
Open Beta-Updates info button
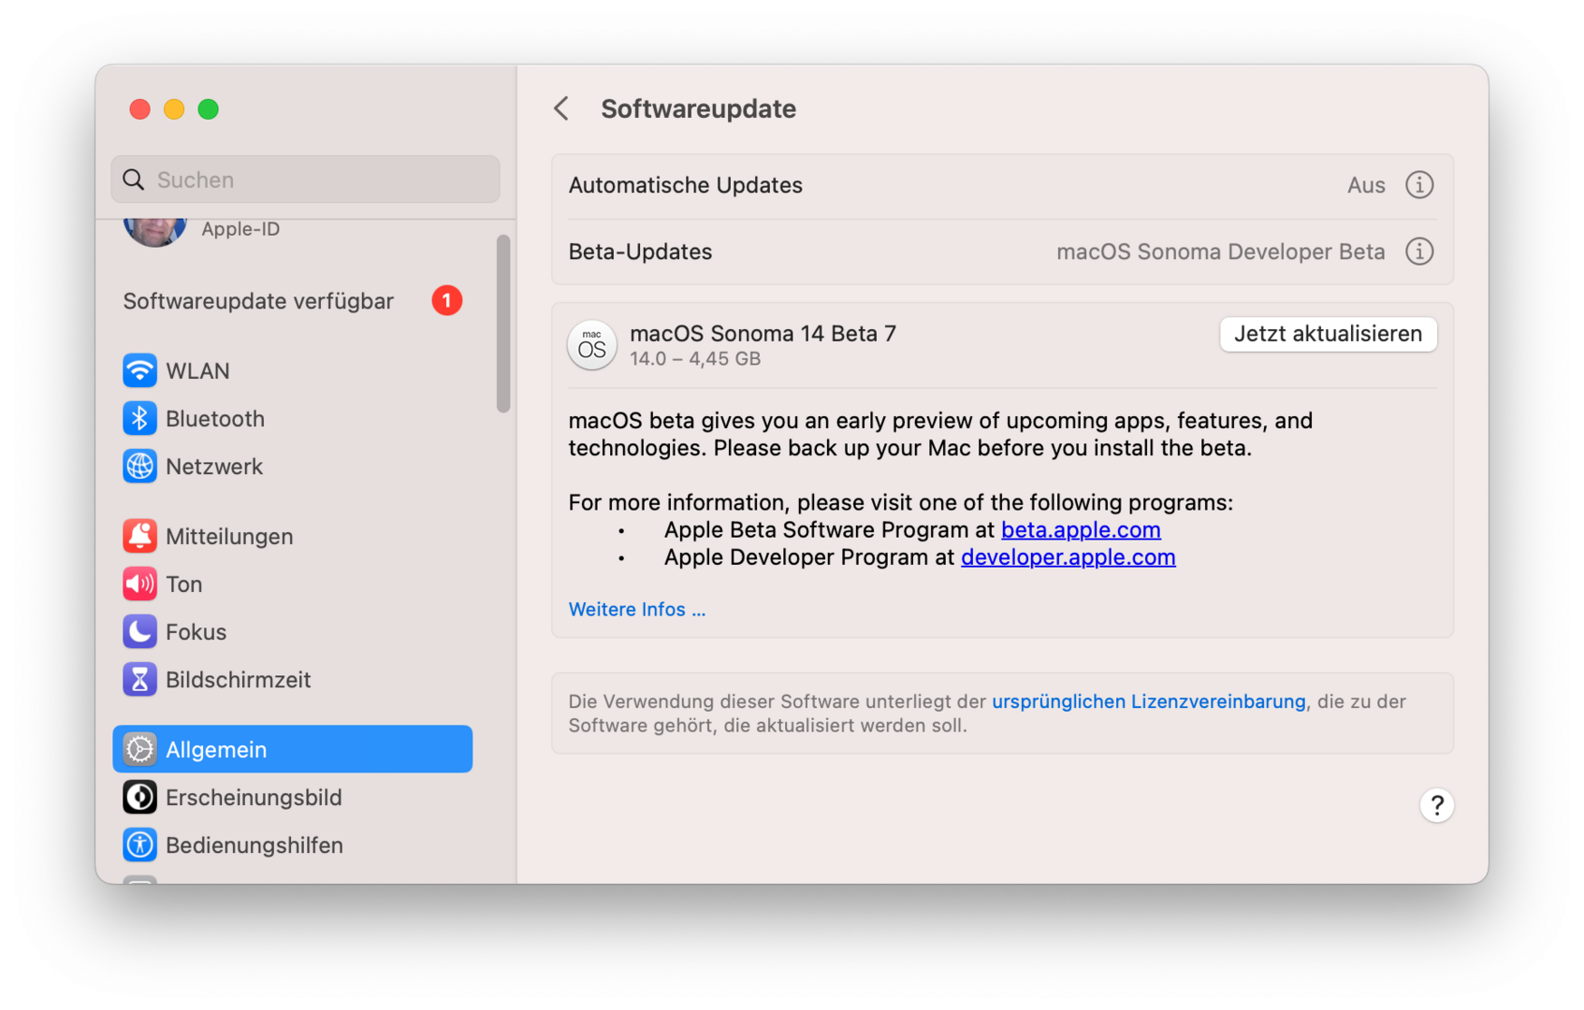[1418, 252]
